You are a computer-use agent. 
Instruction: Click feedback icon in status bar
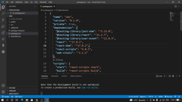[175, 97]
